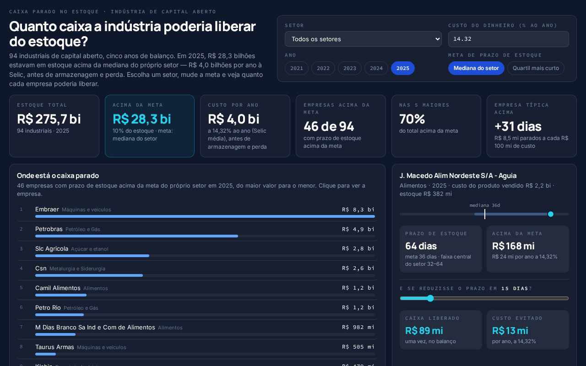
Task: Click the J. Macedo Alim Nordeste heading
Action: pyautogui.click(x=458, y=176)
